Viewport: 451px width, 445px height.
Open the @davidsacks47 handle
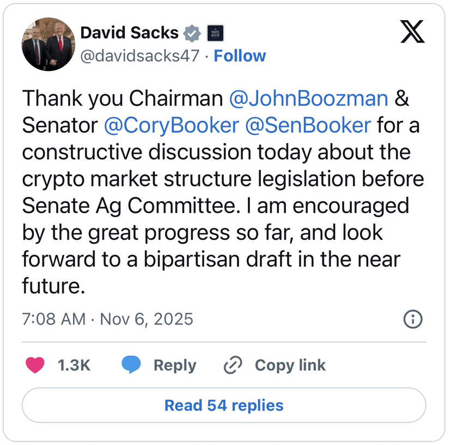click(140, 56)
